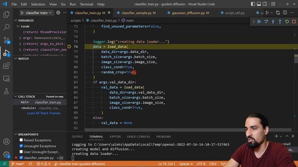The height and width of the screenshot is (167, 298).
Task: Open the Explorer view in activity bar
Action: (6, 14)
